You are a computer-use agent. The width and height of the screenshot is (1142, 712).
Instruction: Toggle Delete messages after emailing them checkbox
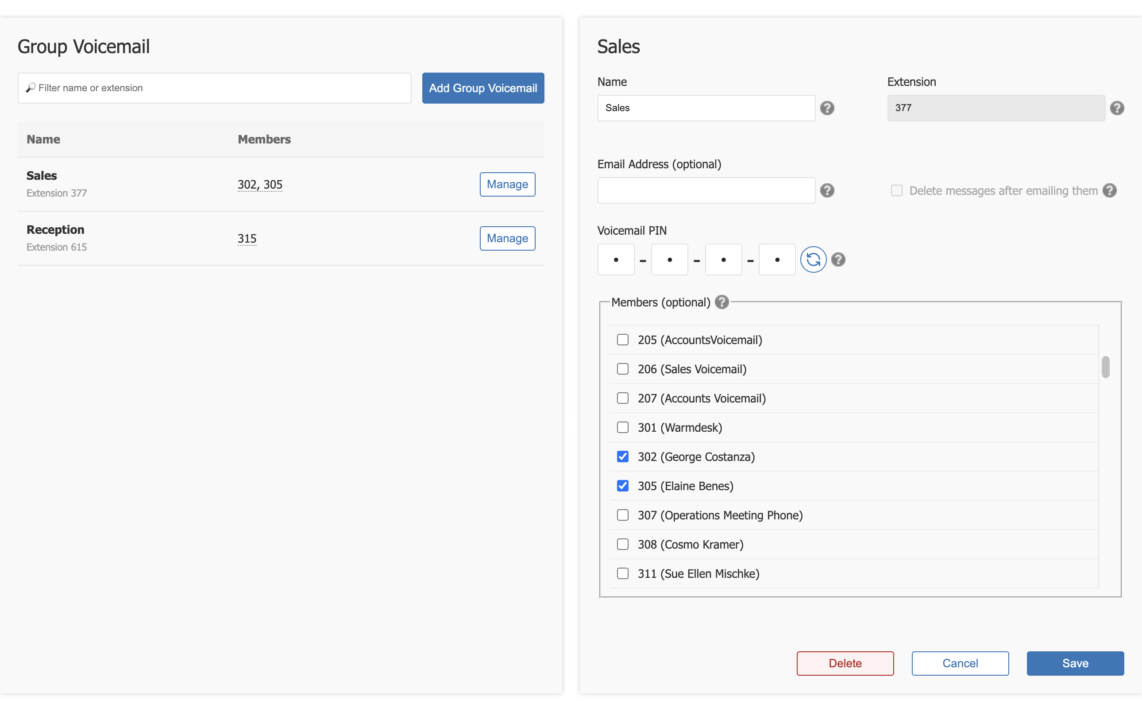point(897,190)
